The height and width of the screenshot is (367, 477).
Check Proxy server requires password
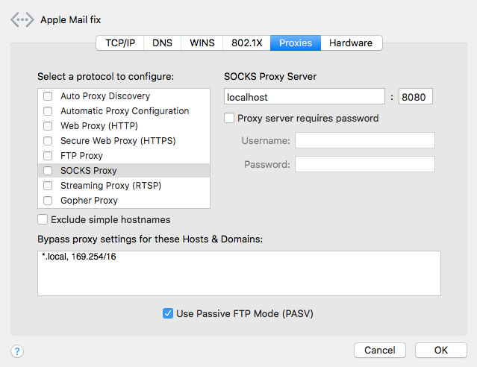[x=230, y=118]
